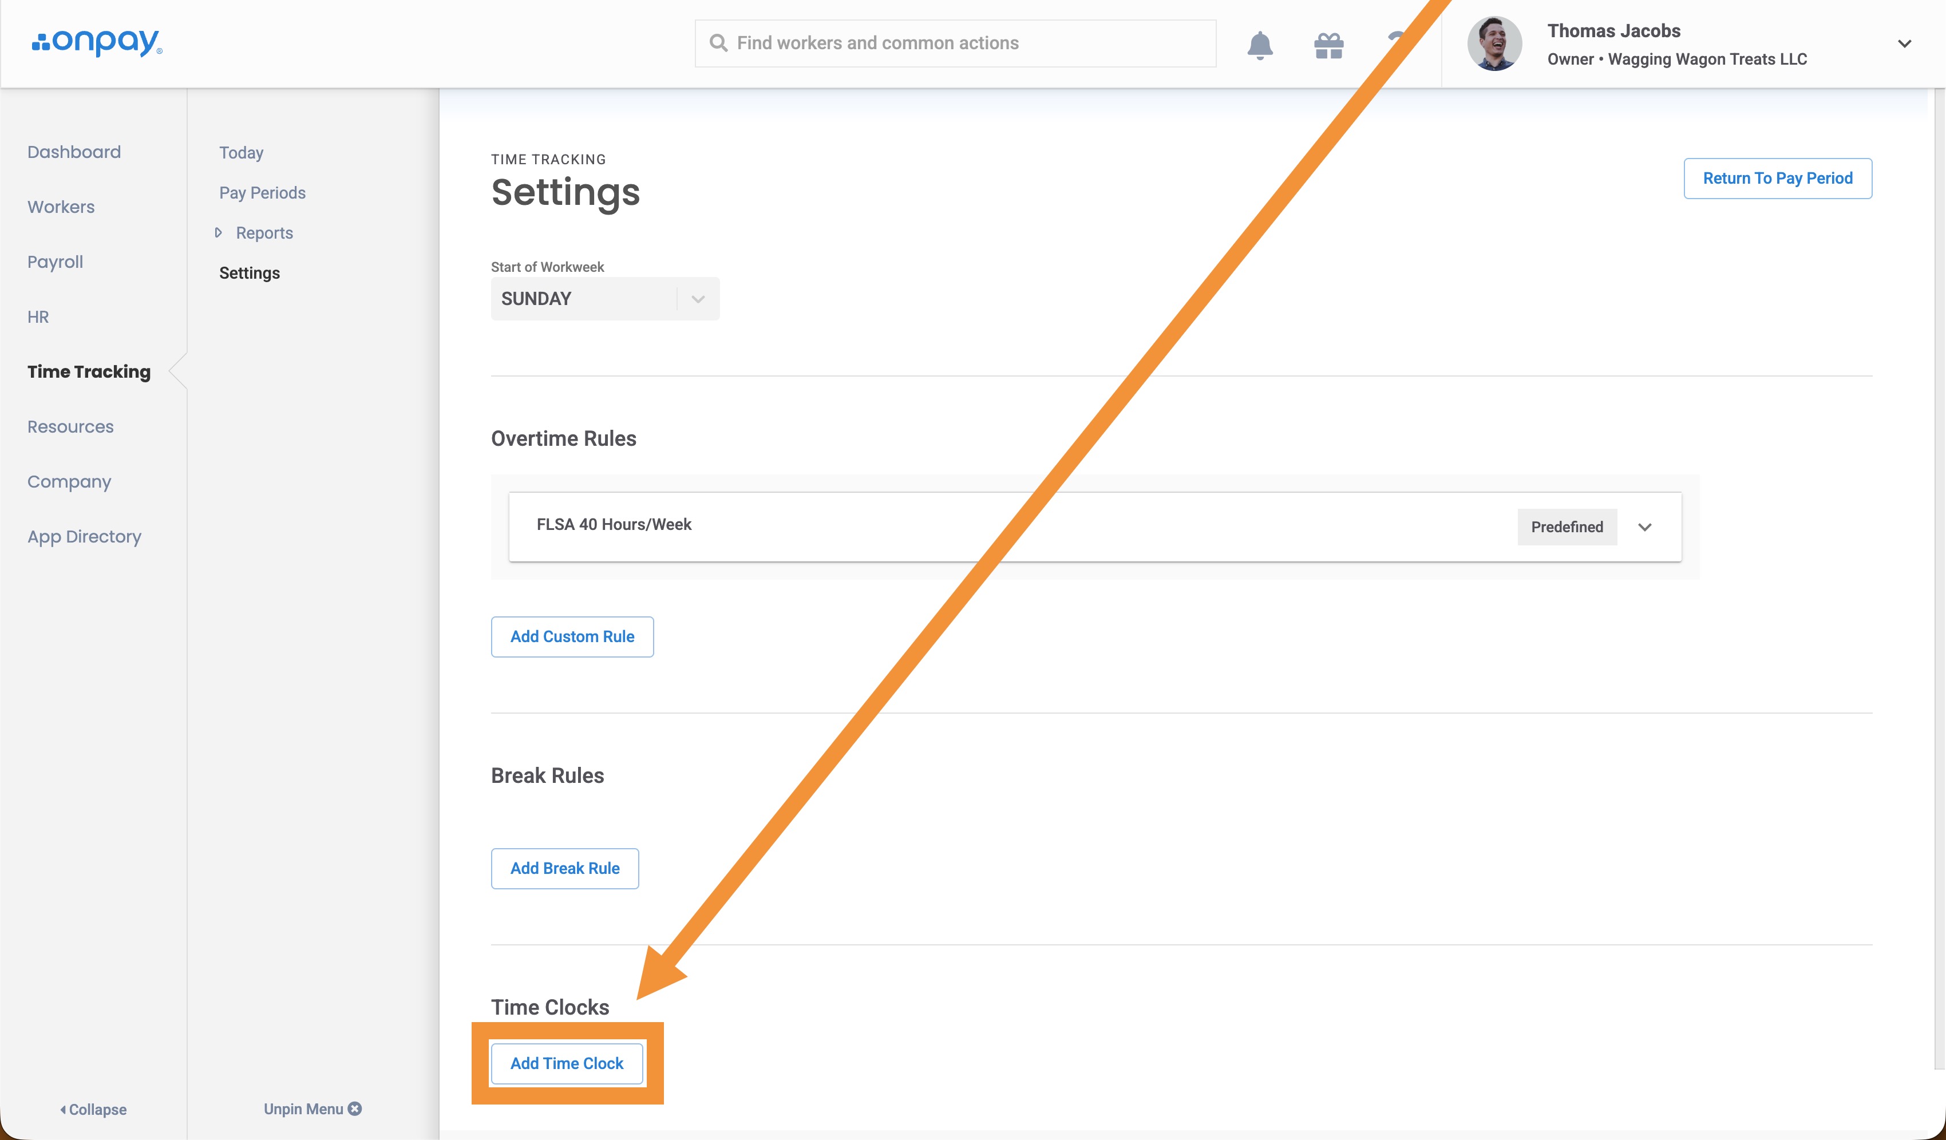Open the App Directory menu item

[x=84, y=536]
